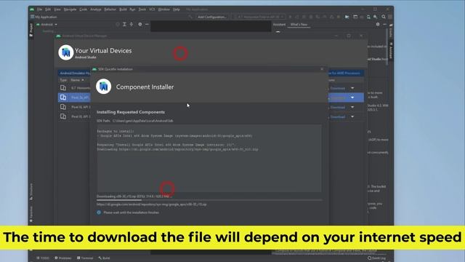Click the info icon beside wait message
This screenshot has width=465, height=262.
tap(99, 213)
